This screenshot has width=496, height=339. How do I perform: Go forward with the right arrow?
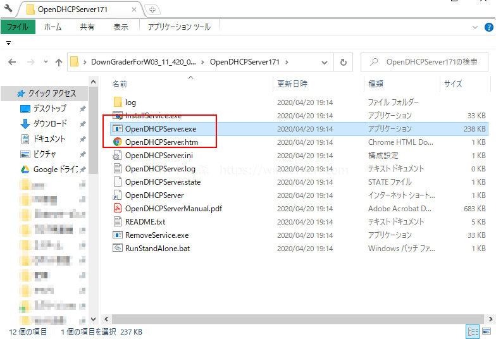(x=30, y=62)
